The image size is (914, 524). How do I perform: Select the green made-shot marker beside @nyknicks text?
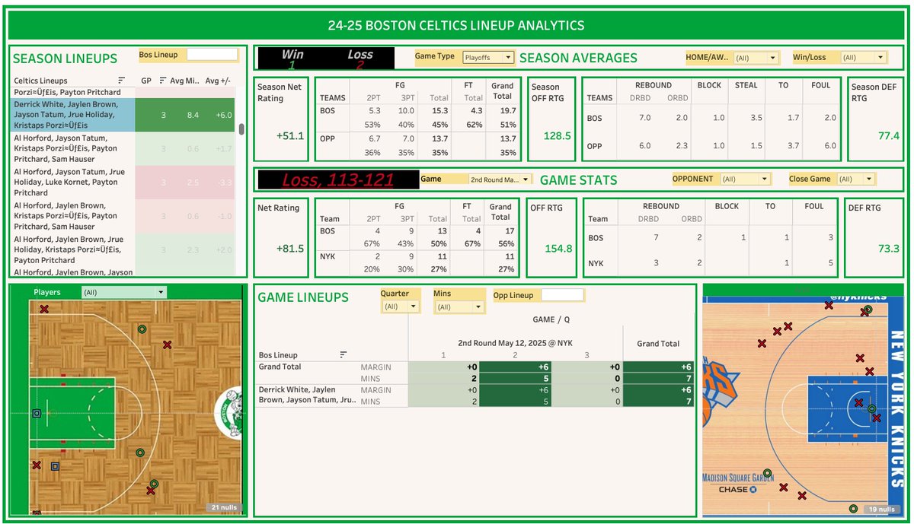click(x=868, y=310)
